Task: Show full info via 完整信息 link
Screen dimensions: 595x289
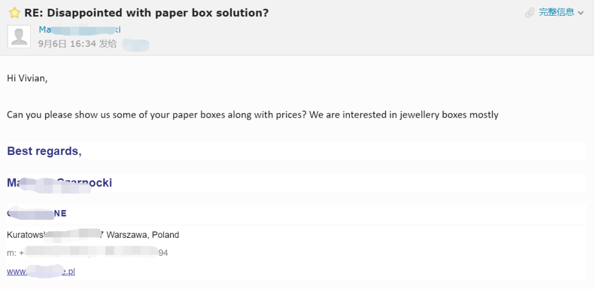Action: click(557, 12)
